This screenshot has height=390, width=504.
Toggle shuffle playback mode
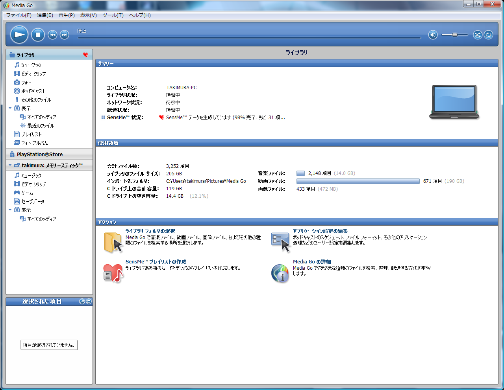(x=478, y=35)
